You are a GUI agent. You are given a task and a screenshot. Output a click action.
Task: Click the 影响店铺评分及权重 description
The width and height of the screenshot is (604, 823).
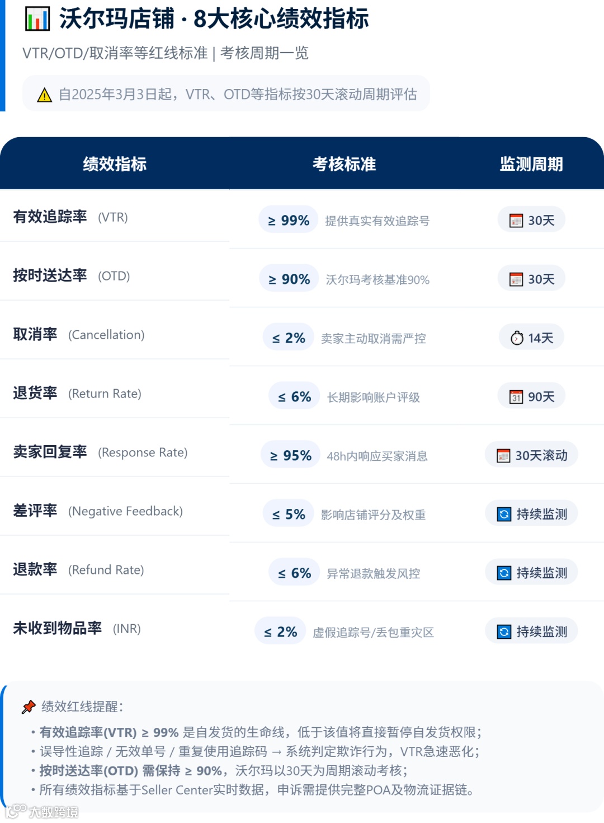[x=374, y=515]
